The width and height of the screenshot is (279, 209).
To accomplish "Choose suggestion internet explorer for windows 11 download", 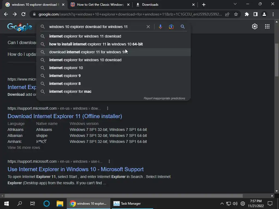I will [114, 36].
